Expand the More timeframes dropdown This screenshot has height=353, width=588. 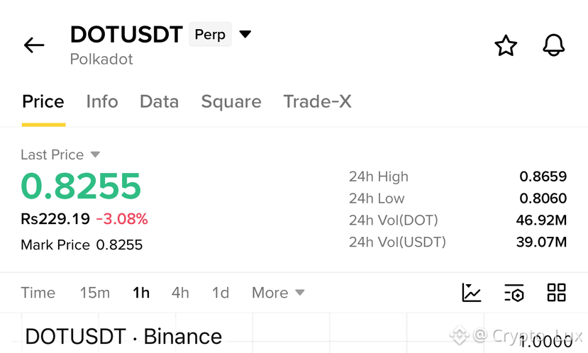point(278,293)
